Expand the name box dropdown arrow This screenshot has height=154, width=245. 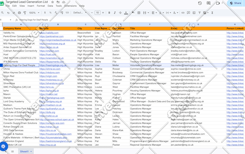[x=10, y=20]
